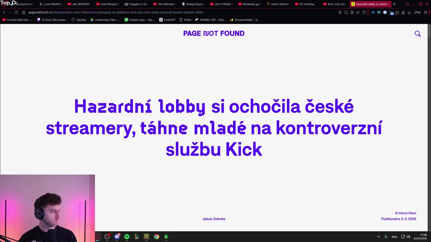Open the StreamerStats bookmark
The width and height of the screenshot is (431, 242).
point(244,20)
